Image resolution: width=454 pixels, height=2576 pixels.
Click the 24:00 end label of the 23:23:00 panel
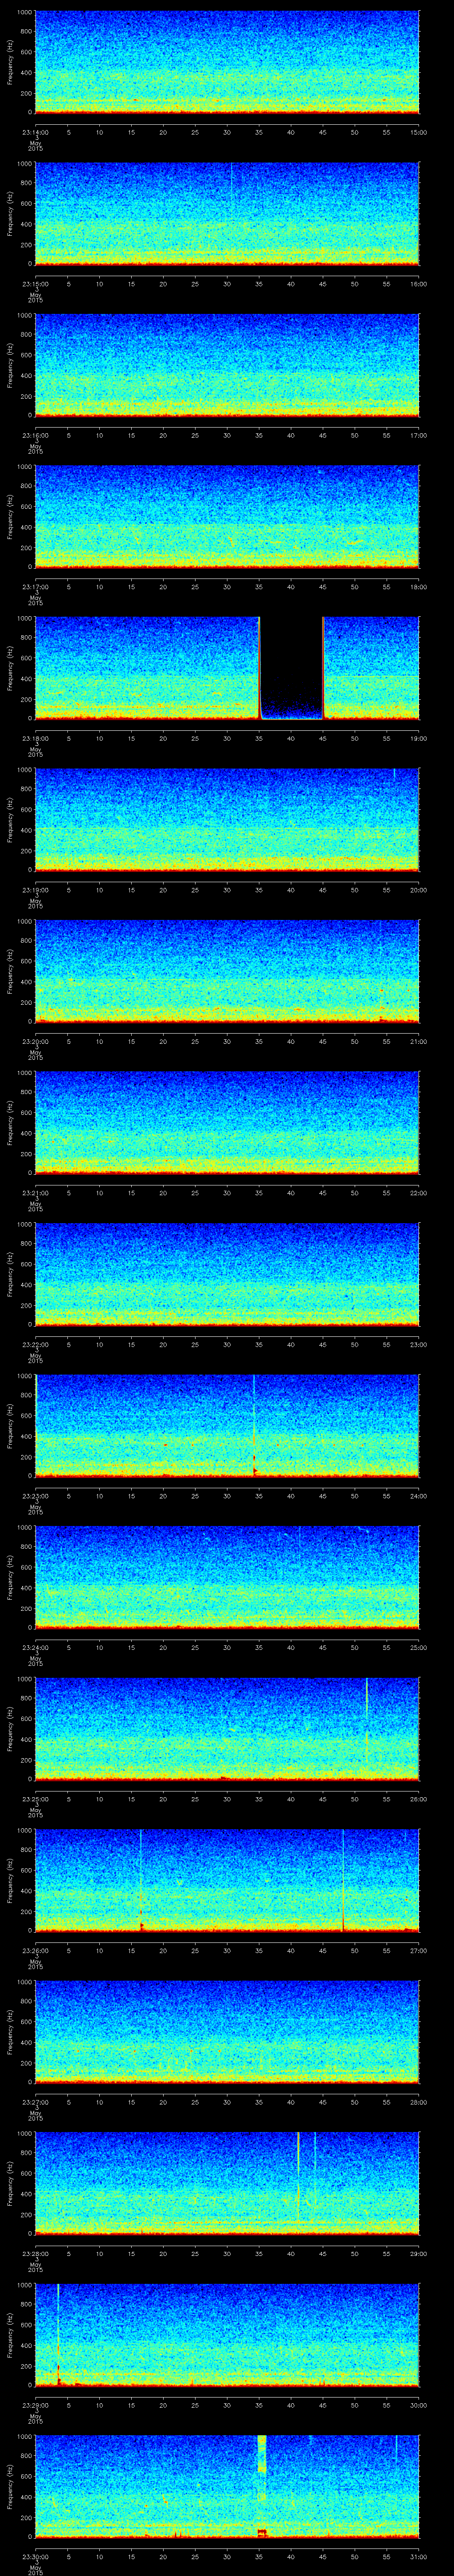[419, 1496]
